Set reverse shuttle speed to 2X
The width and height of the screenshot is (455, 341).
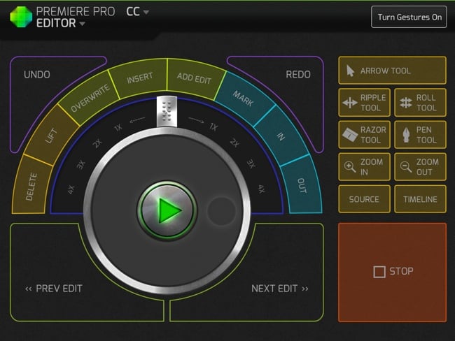97,143
